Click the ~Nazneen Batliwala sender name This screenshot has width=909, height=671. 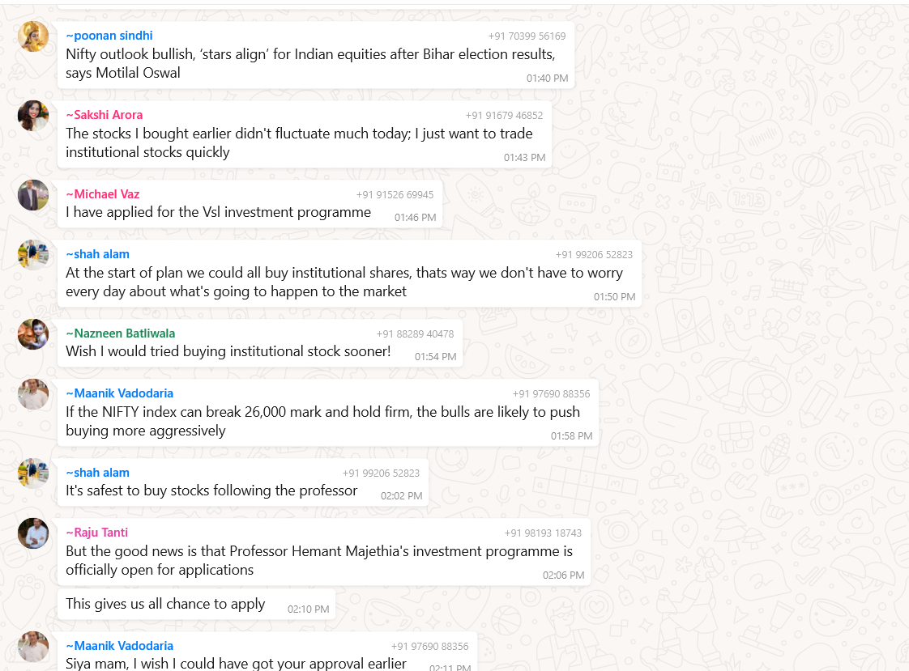[x=120, y=333]
